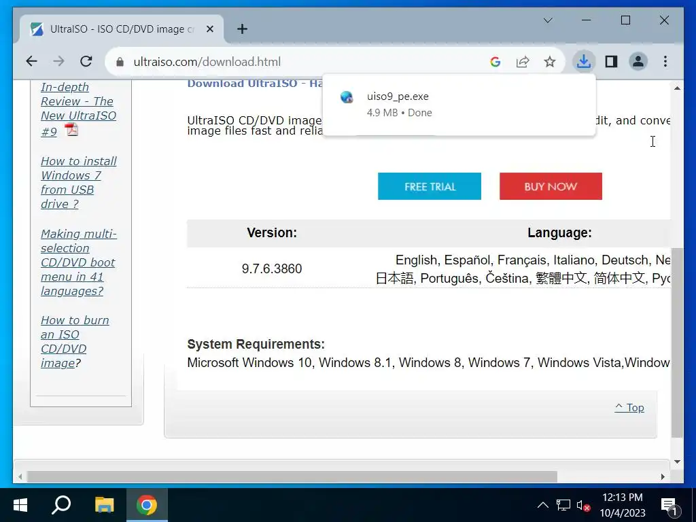Screen dimensions: 696x522
Task: Click version number 9.7.6.3860
Action: (272, 268)
